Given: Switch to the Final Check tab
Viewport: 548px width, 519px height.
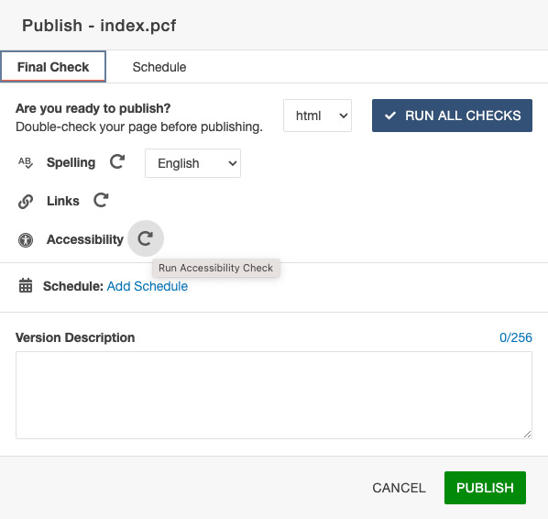Looking at the screenshot, I should 53,67.
